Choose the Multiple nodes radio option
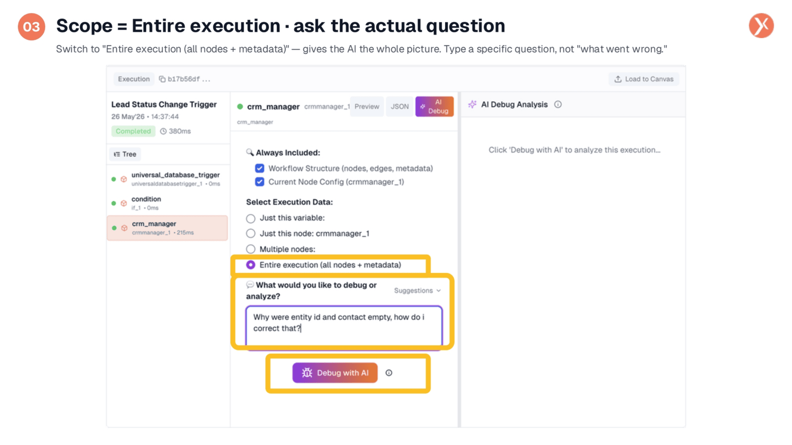This screenshot has width=792, height=445. tap(251, 249)
